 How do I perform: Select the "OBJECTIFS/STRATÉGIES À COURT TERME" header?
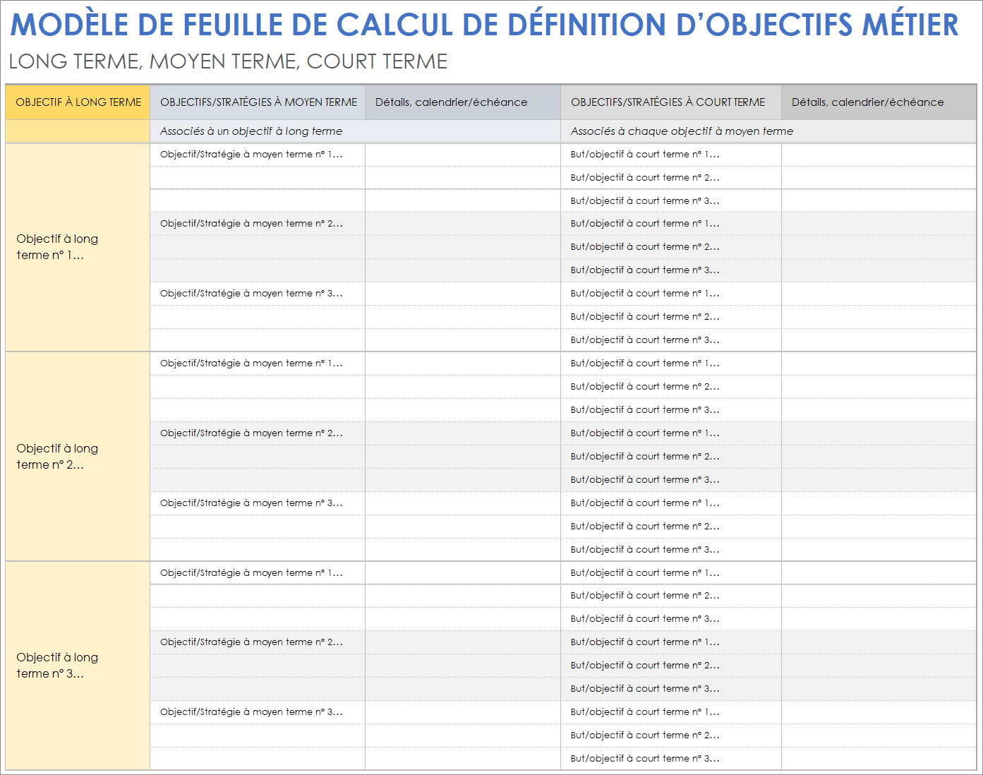(x=671, y=102)
